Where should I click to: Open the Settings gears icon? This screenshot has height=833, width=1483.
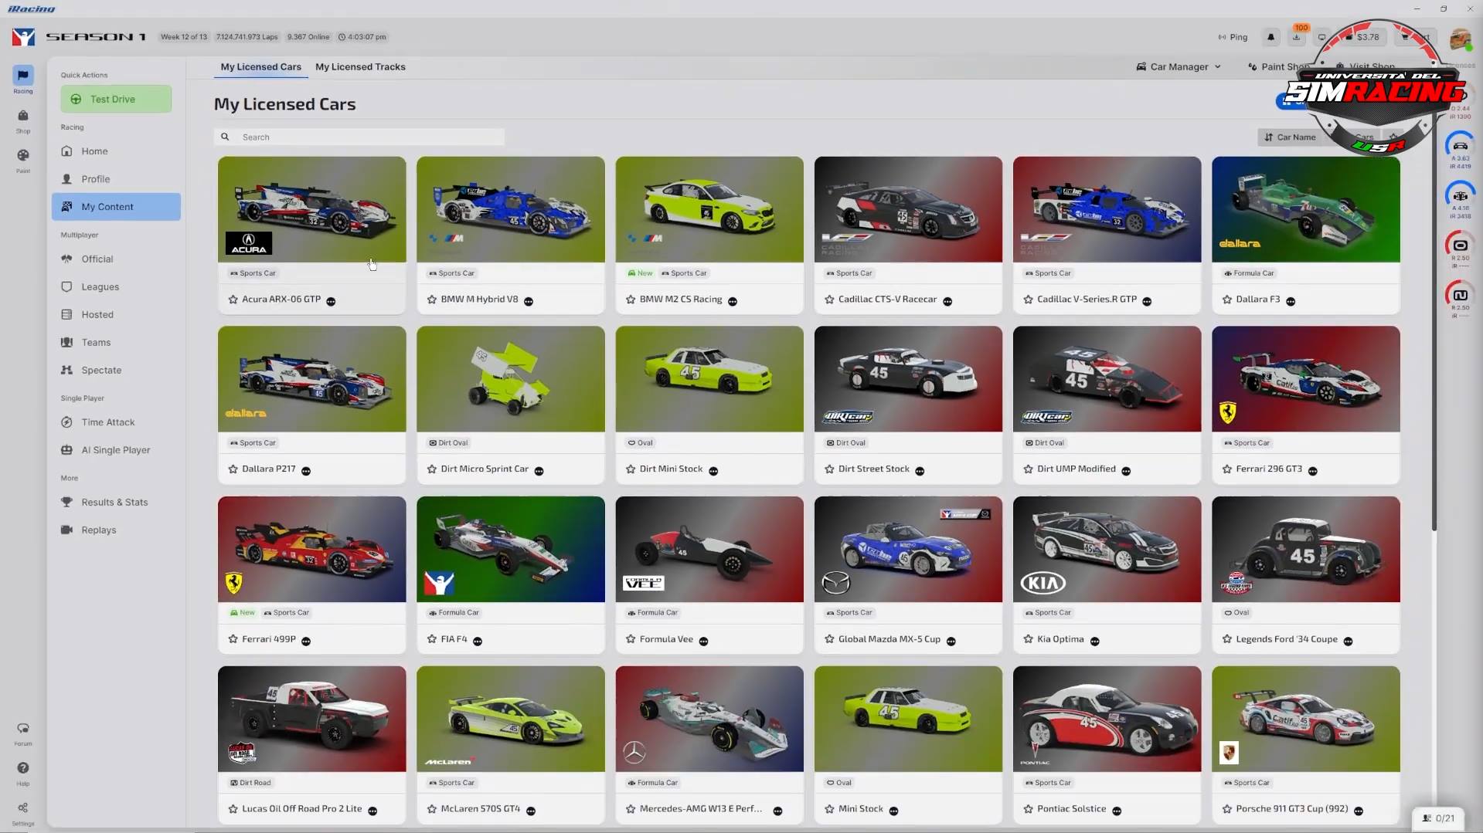point(23,813)
